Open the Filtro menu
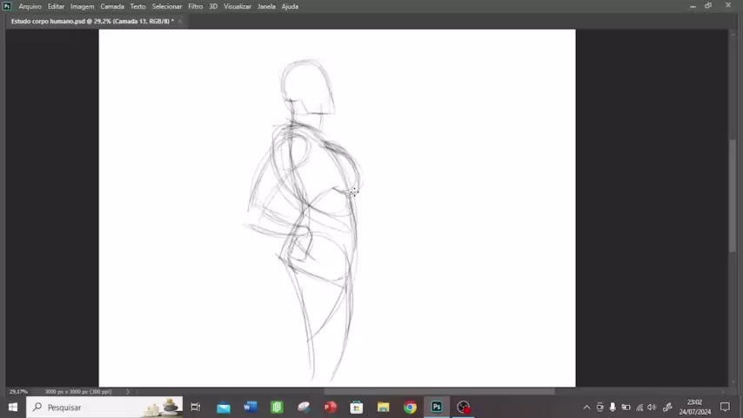 tap(195, 6)
